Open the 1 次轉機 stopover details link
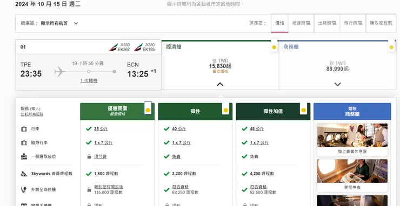This screenshot has height=206, width=400. pos(89,81)
